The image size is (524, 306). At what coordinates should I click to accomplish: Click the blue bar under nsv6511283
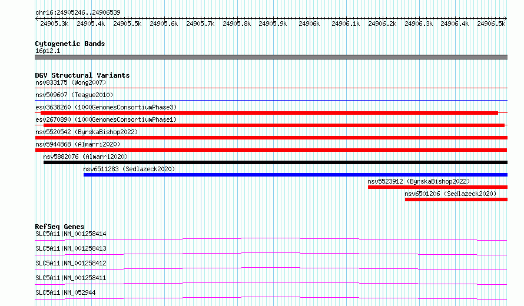296,175
